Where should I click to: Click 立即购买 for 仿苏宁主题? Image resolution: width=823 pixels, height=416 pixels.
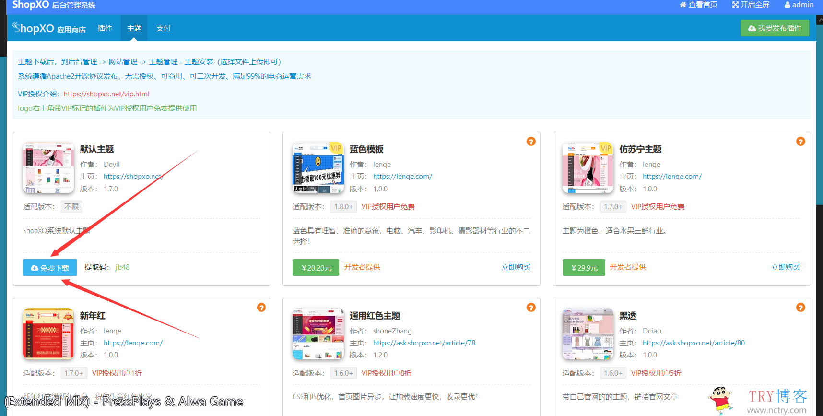[x=786, y=267]
